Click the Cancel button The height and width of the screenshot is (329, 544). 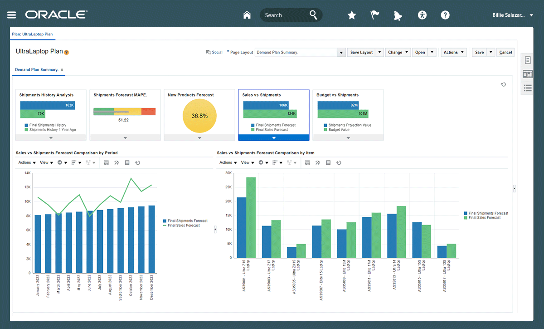[x=505, y=52]
